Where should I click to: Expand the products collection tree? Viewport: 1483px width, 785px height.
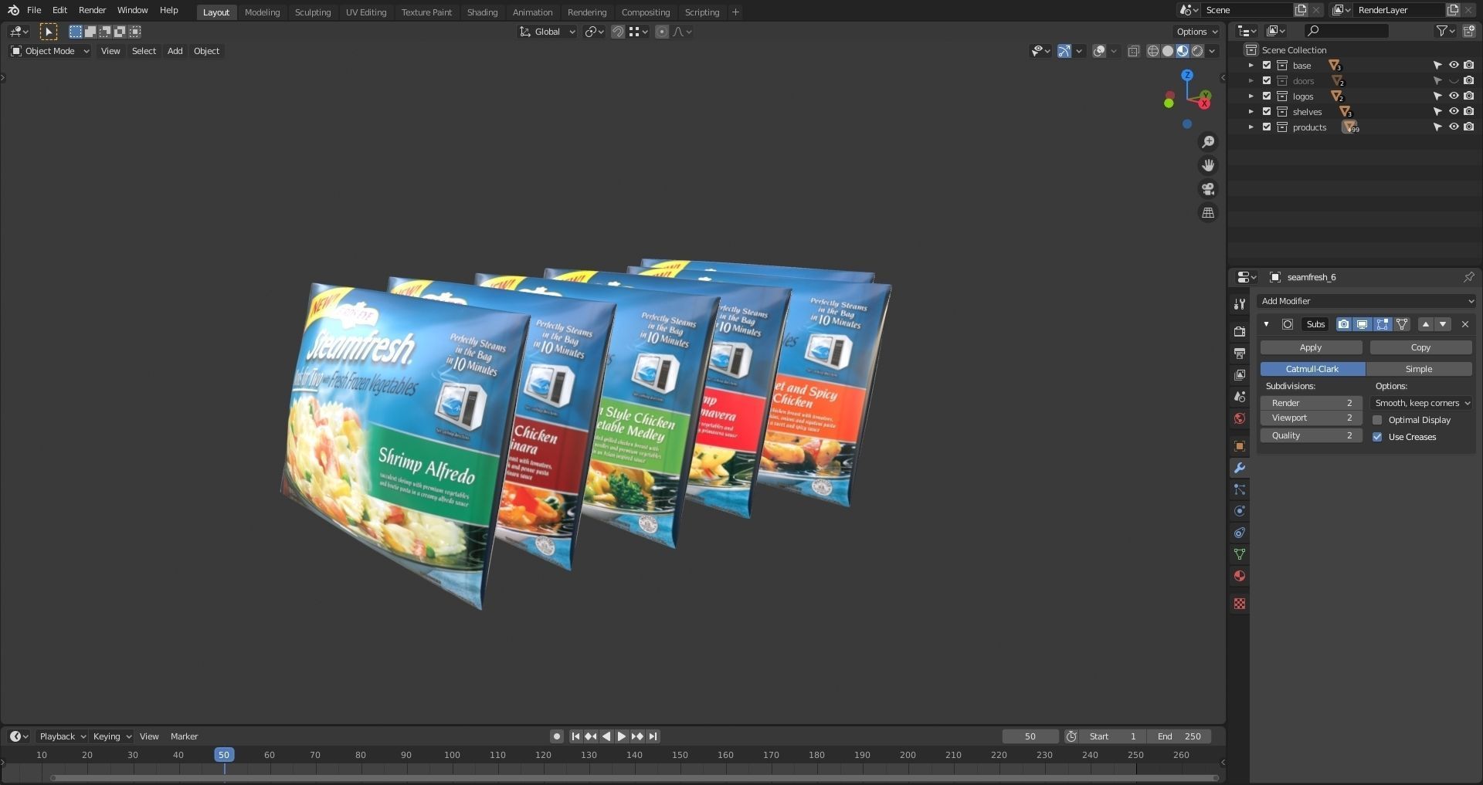click(1251, 127)
